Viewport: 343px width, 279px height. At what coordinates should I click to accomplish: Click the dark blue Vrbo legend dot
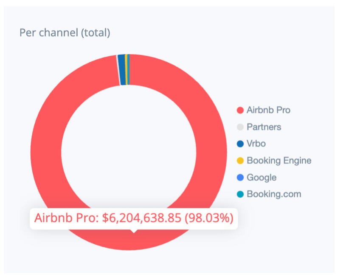[240, 144]
